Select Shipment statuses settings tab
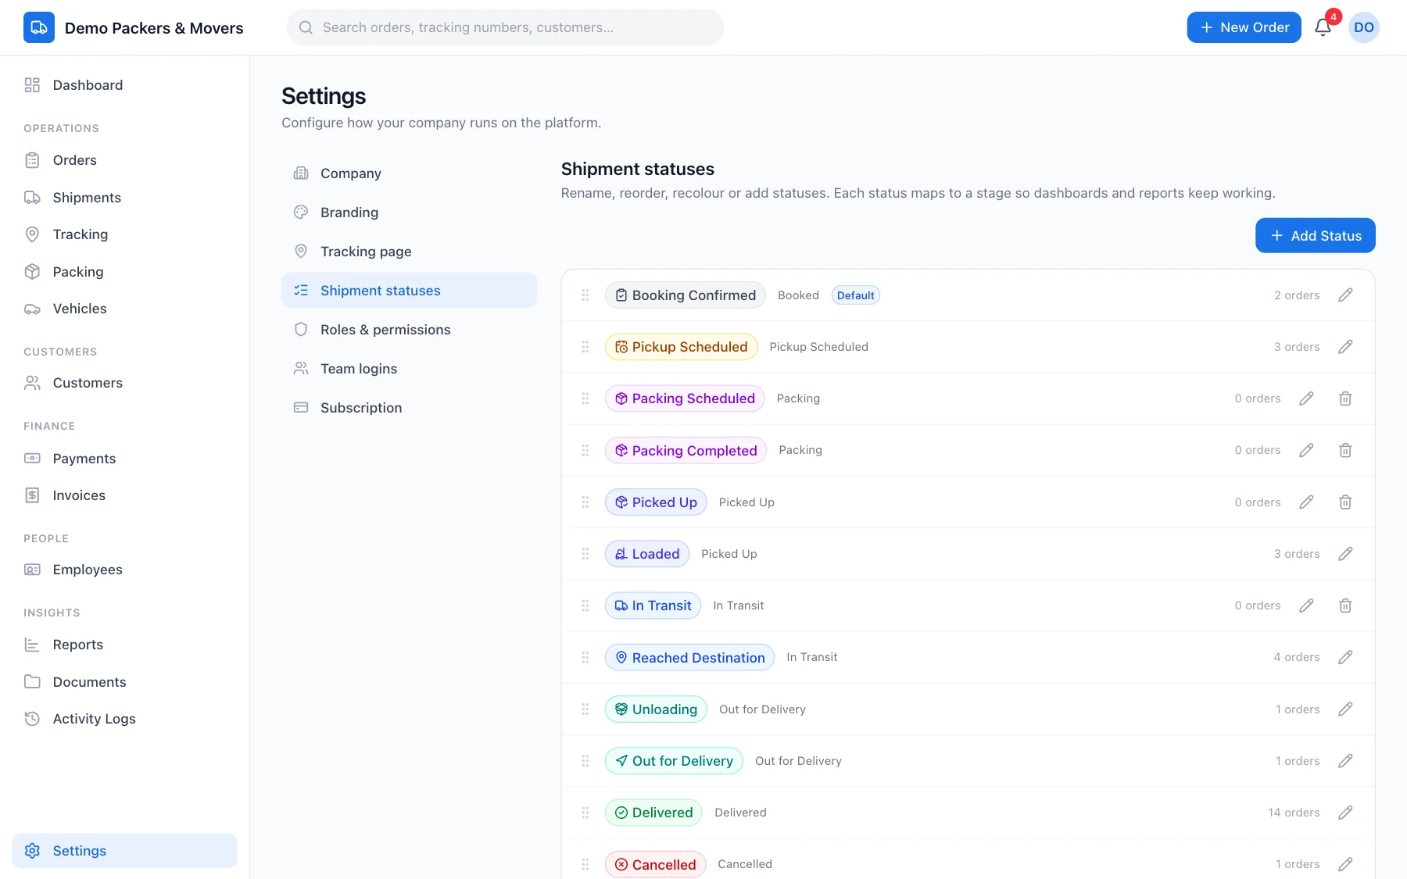This screenshot has width=1407, height=879. 409,291
